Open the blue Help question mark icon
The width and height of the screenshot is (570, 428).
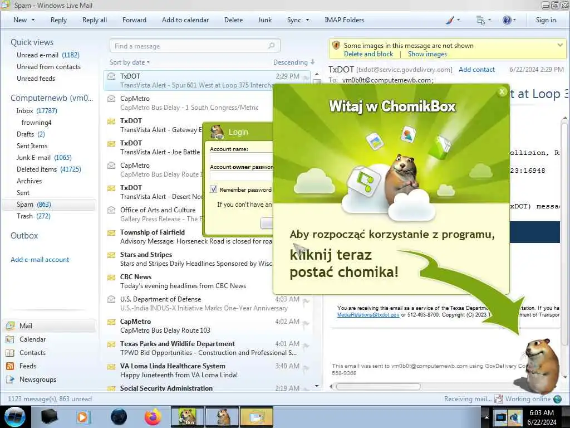[507, 20]
